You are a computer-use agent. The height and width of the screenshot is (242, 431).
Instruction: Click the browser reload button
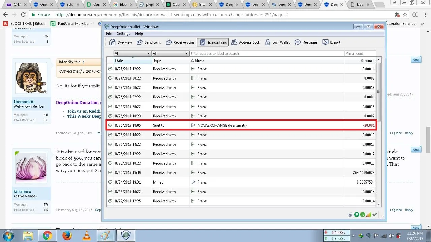(x=23, y=15)
